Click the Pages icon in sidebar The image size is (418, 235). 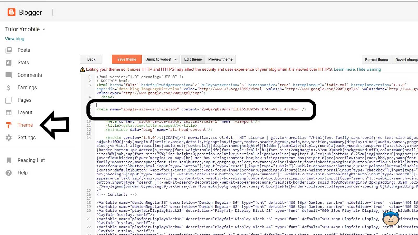[x=9, y=100]
